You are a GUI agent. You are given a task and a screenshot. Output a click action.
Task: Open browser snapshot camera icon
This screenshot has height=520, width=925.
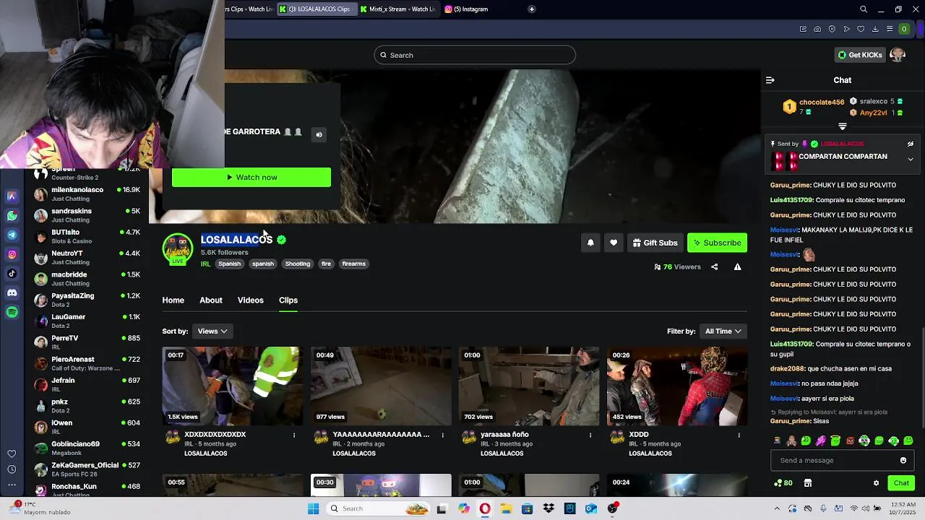tap(817, 29)
